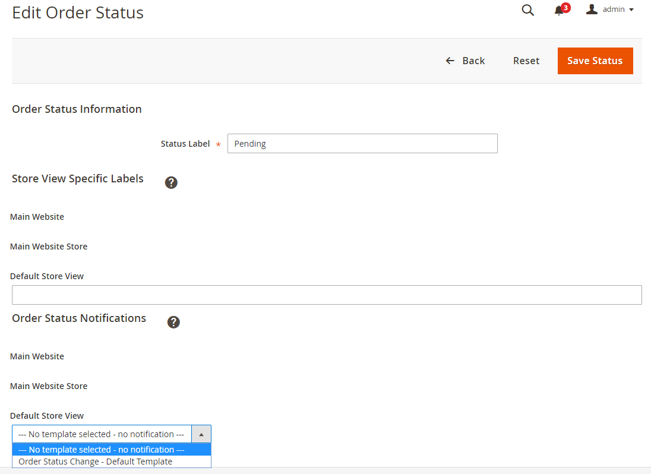Click the notification template select box
The image size is (651, 474).
[x=102, y=434]
